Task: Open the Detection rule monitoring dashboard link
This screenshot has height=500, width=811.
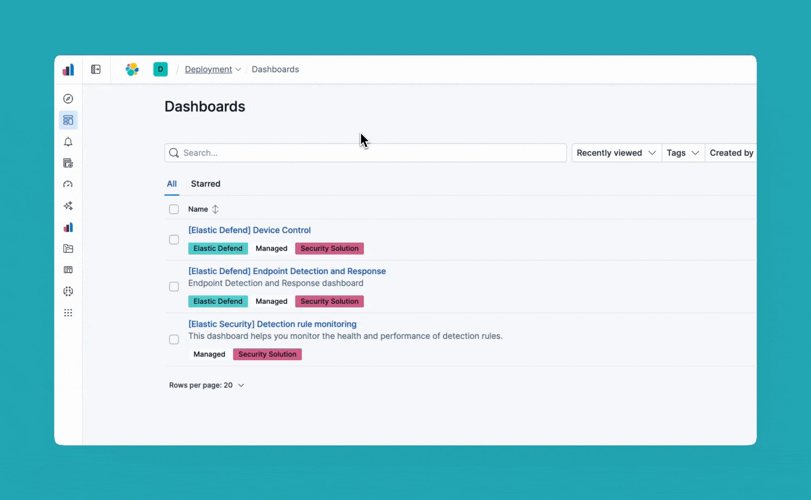Action: pyautogui.click(x=272, y=324)
